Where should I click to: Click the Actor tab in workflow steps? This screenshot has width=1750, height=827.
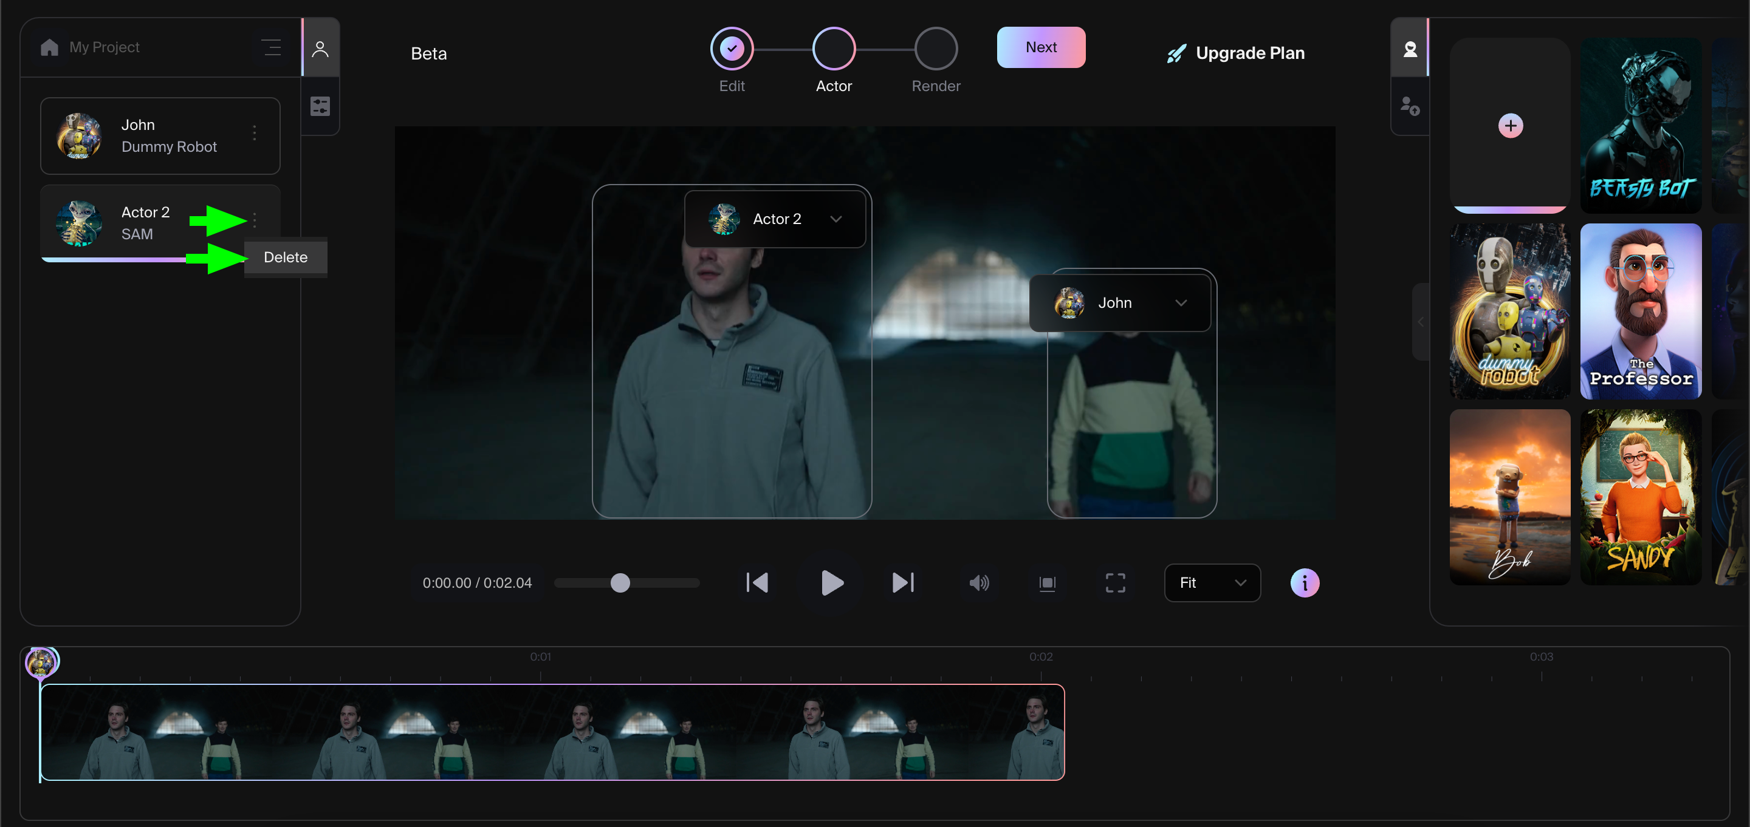click(834, 47)
